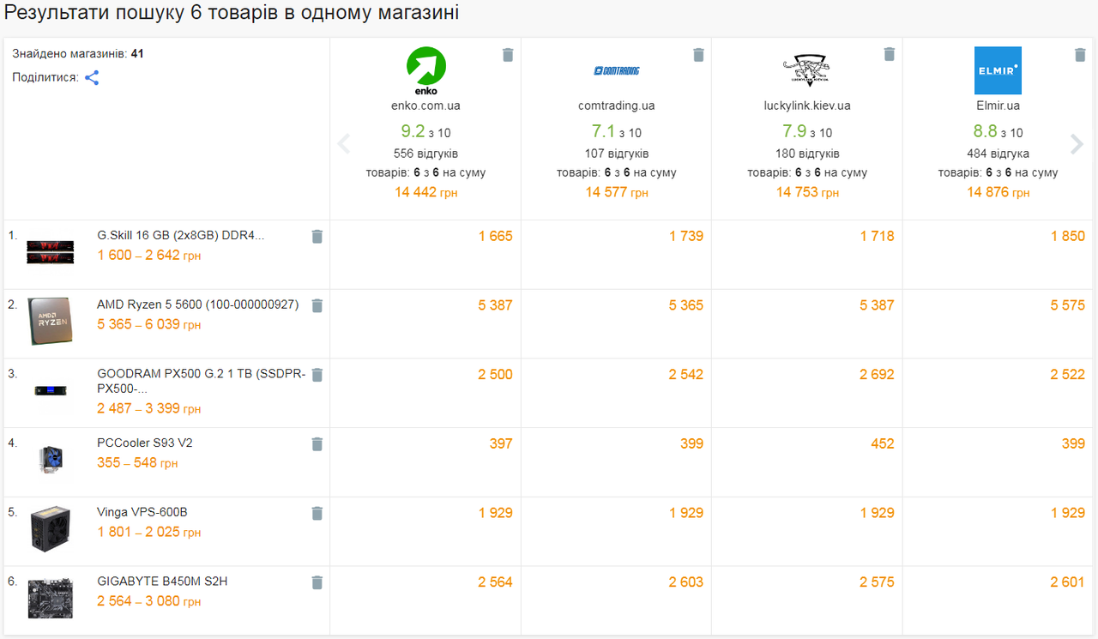The image size is (1098, 639).
Task: Click Elmir total sum 14 876 грн
Action: pyautogui.click(x=998, y=192)
